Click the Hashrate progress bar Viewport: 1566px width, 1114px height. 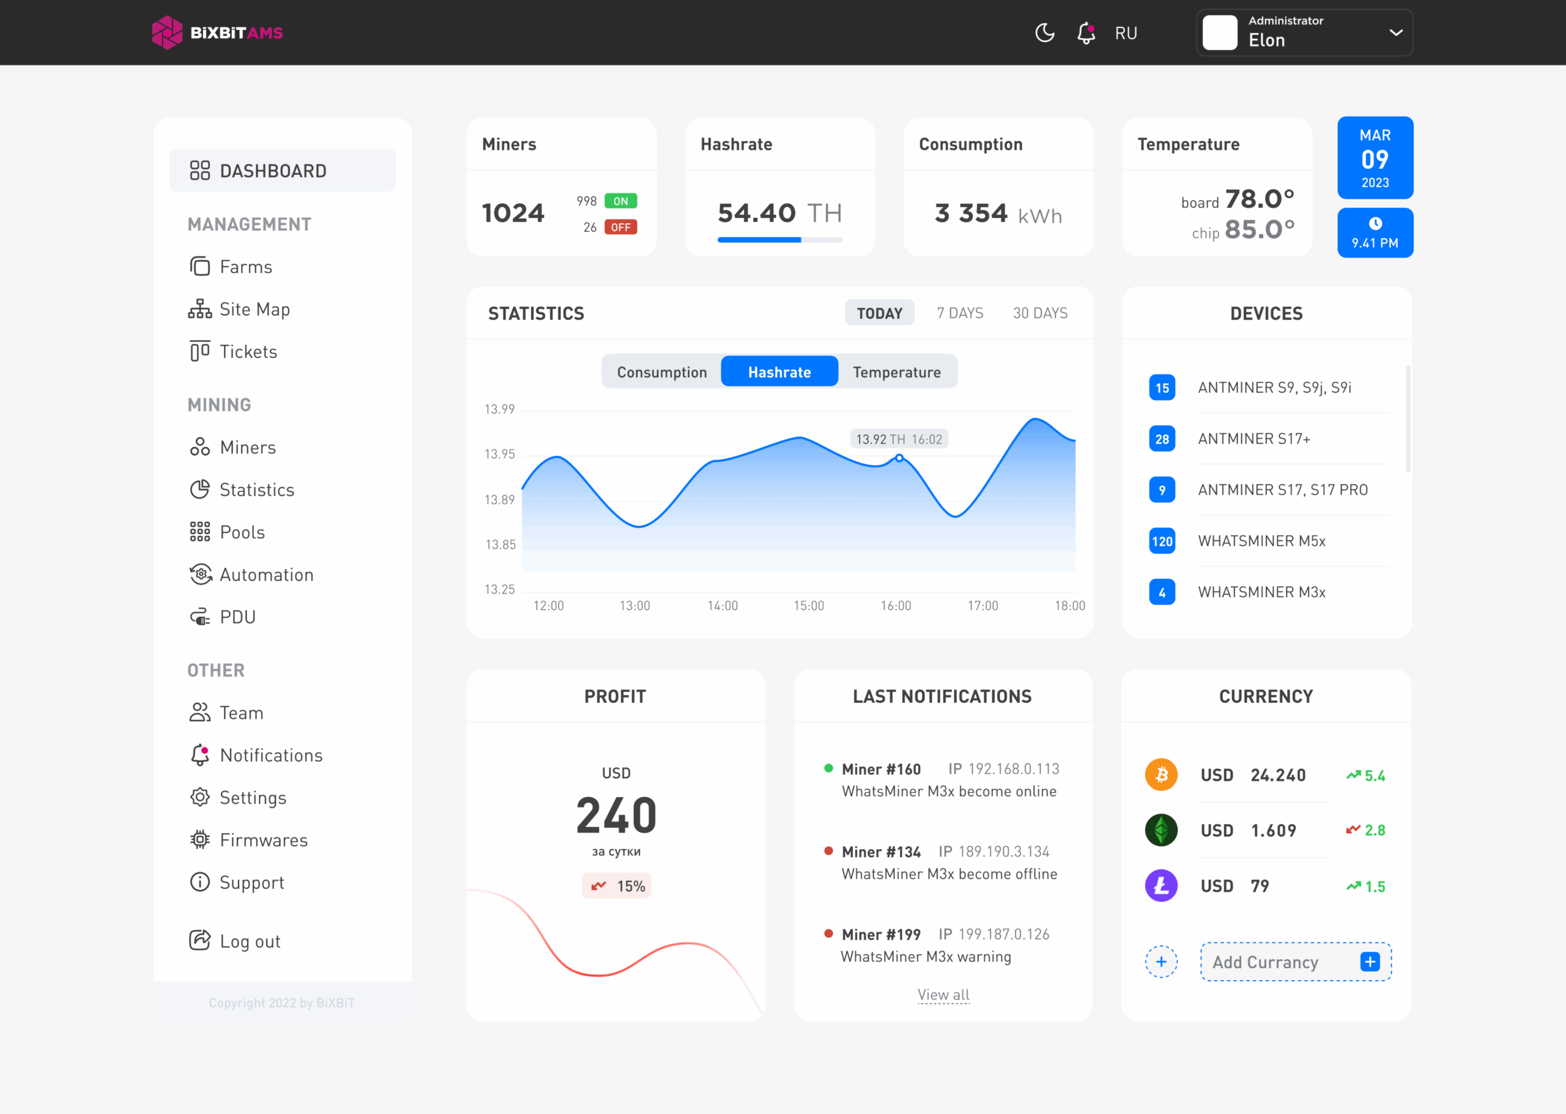[779, 239]
